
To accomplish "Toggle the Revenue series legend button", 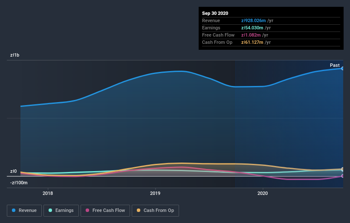I will 24,211.
